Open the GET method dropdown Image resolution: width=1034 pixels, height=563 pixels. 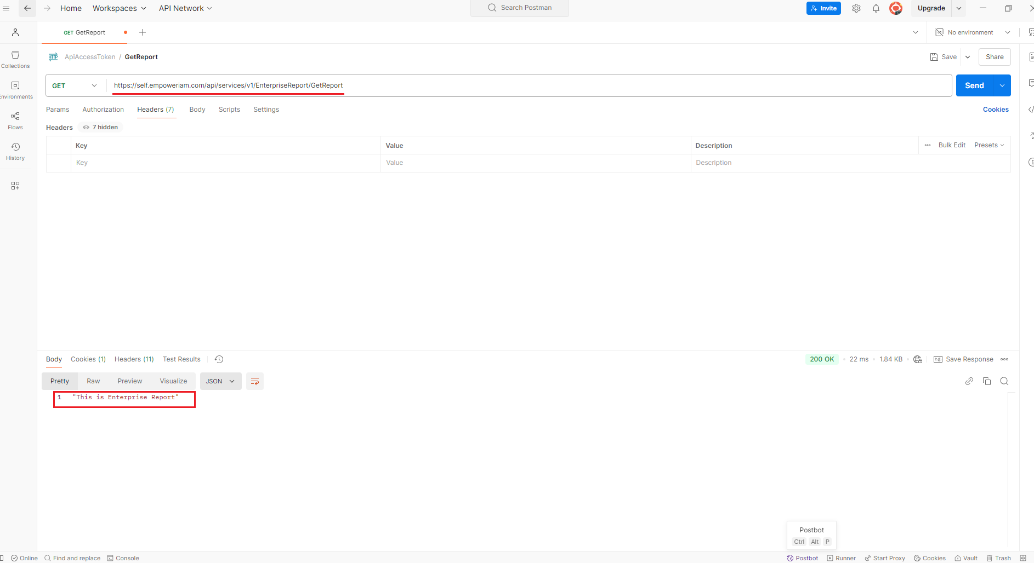75,85
